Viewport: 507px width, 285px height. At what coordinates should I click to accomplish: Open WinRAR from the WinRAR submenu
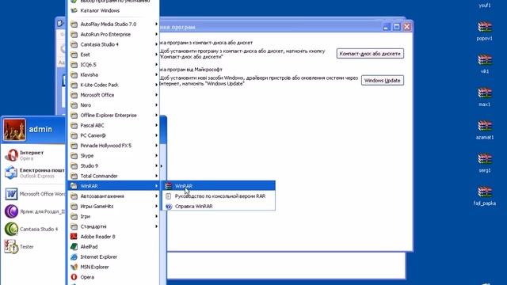click(x=219, y=186)
